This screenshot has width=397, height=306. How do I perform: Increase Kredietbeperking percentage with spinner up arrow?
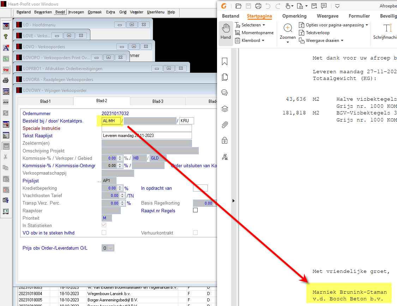pyautogui.click(x=120, y=187)
